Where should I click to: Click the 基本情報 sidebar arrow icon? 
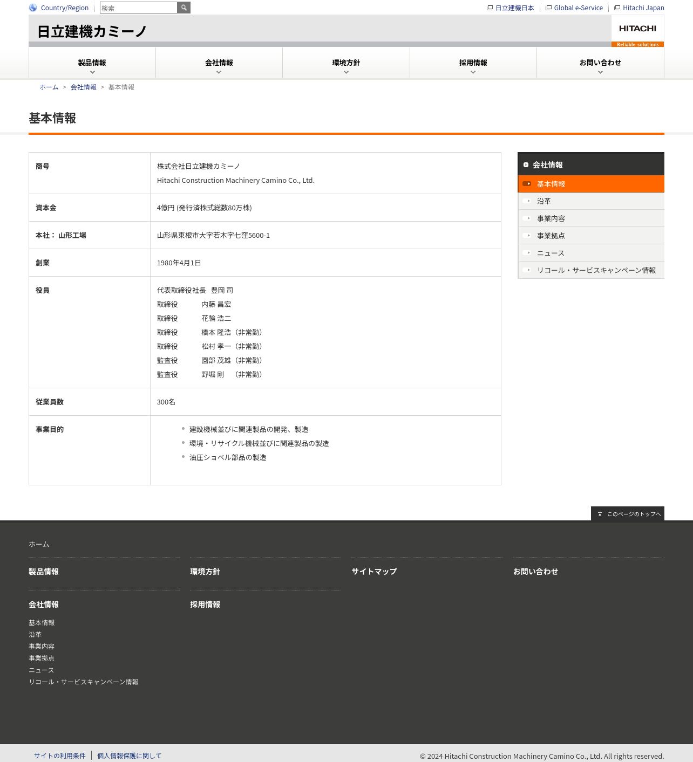click(527, 184)
